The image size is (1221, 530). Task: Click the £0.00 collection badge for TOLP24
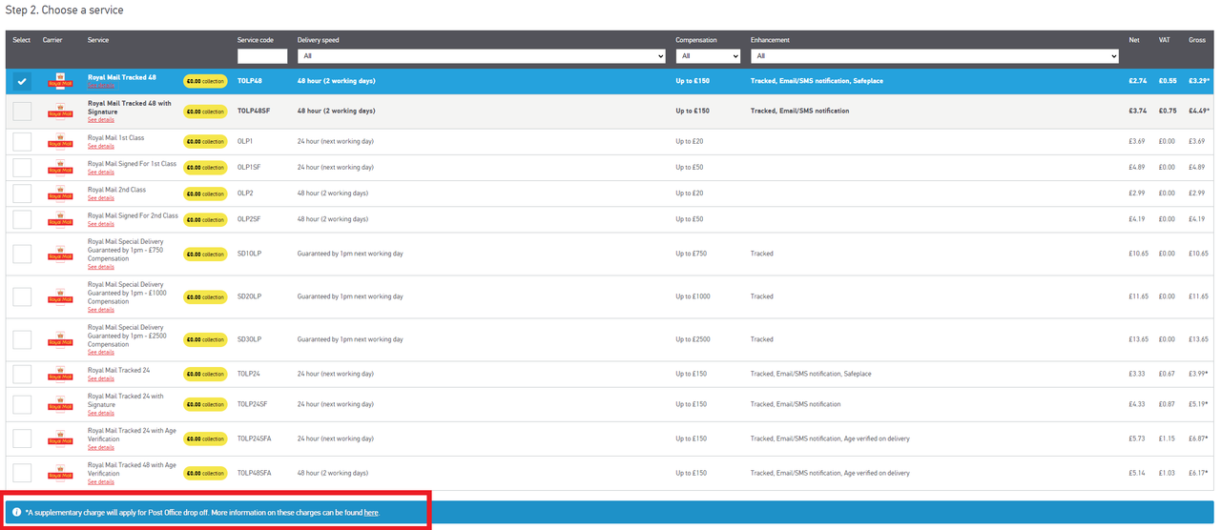click(205, 374)
